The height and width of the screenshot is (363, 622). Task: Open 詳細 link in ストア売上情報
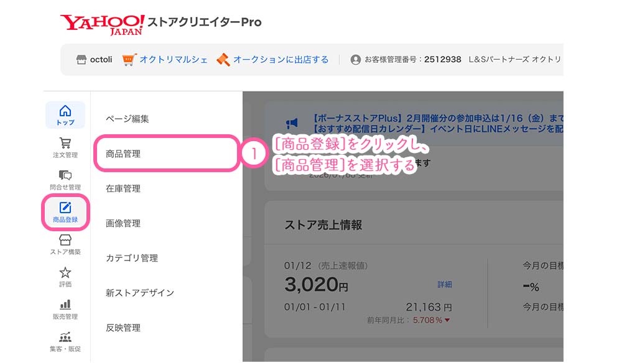445,284
